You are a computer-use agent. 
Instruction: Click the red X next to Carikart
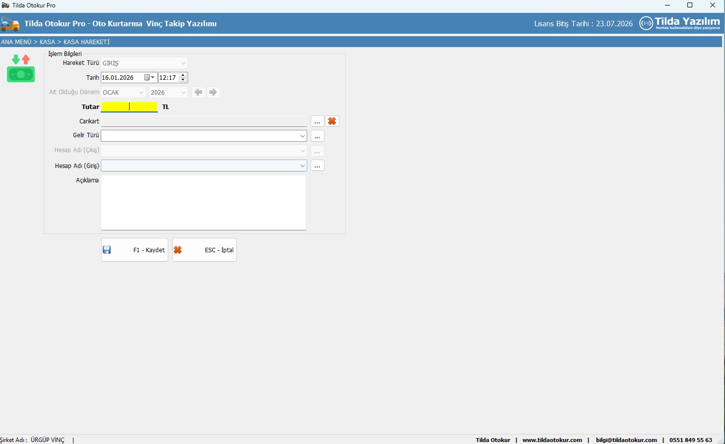point(332,121)
